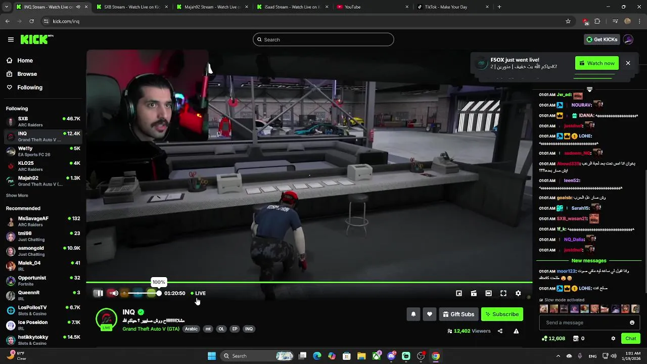The image size is (647, 364).
Task: Open user profile avatar in top right
Action: [628, 39]
